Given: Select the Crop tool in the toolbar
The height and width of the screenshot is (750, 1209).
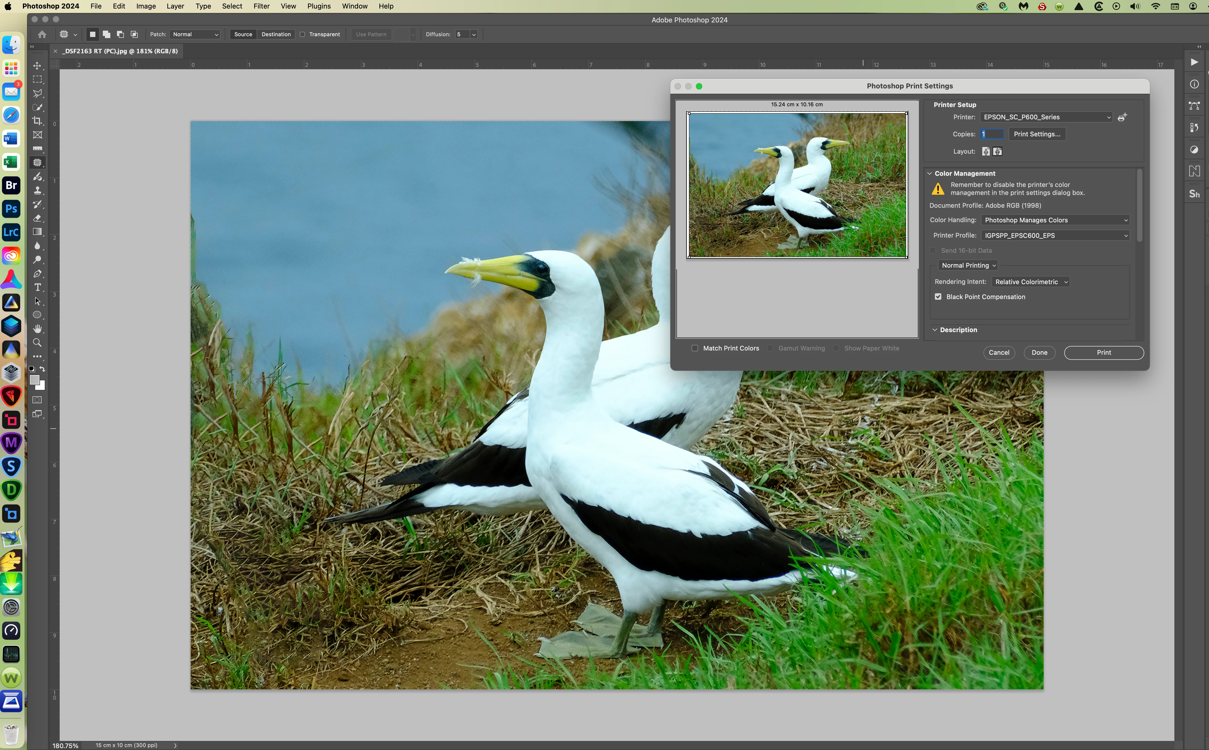Looking at the screenshot, I should [x=37, y=121].
